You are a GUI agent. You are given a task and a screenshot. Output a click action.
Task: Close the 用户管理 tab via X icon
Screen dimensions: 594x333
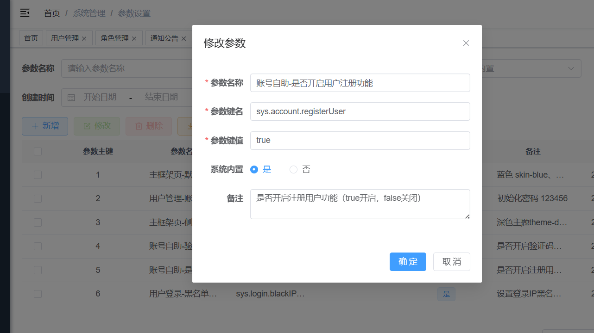click(84, 39)
